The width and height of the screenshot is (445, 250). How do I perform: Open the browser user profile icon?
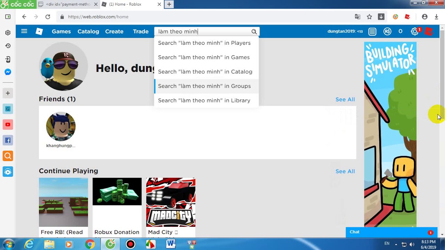[424, 17]
